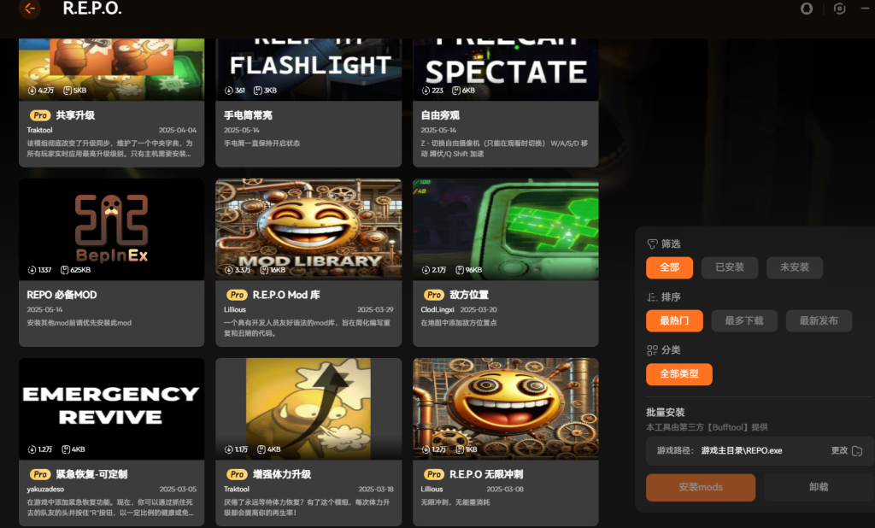The height and width of the screenshot is (528, 875).
Task: Click the orange back arrow icon
Action: point(30,9)
